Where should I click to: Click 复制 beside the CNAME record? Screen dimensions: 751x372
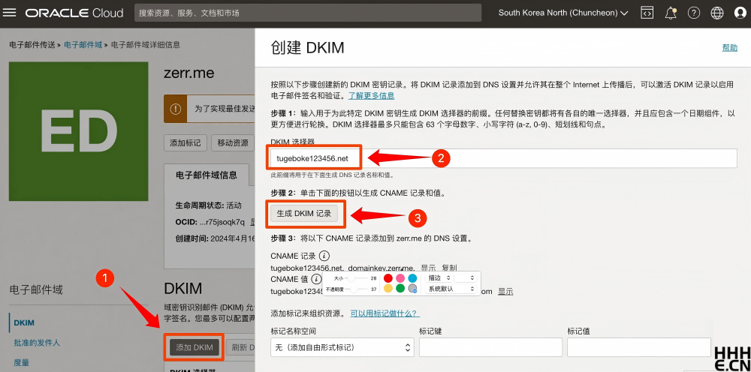[x=449, y=268]
